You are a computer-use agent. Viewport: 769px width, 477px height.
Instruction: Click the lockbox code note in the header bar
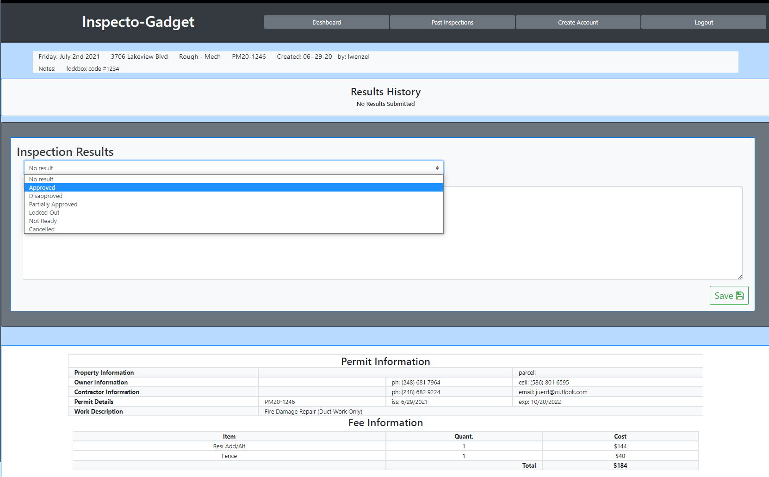coord(93,68)
